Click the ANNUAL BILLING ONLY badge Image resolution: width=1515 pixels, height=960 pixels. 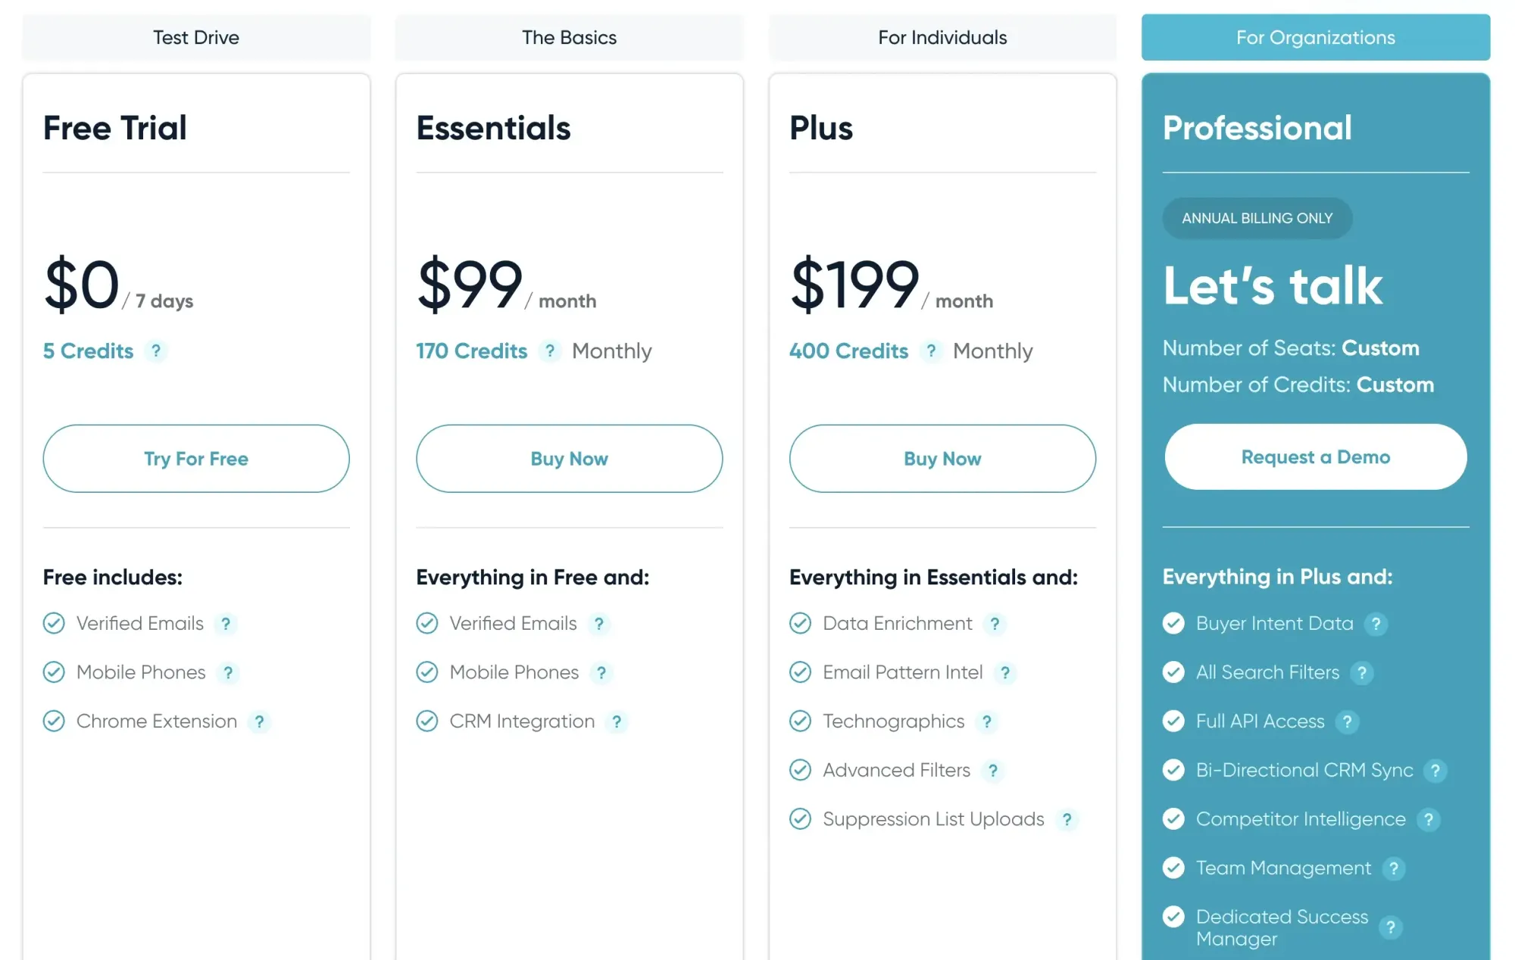tap(1257, 218)
